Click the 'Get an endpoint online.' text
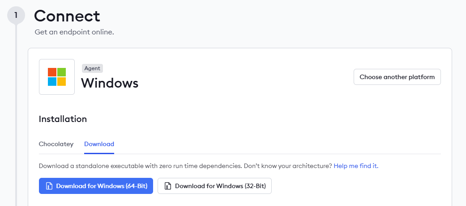 [x=74, y=32]
